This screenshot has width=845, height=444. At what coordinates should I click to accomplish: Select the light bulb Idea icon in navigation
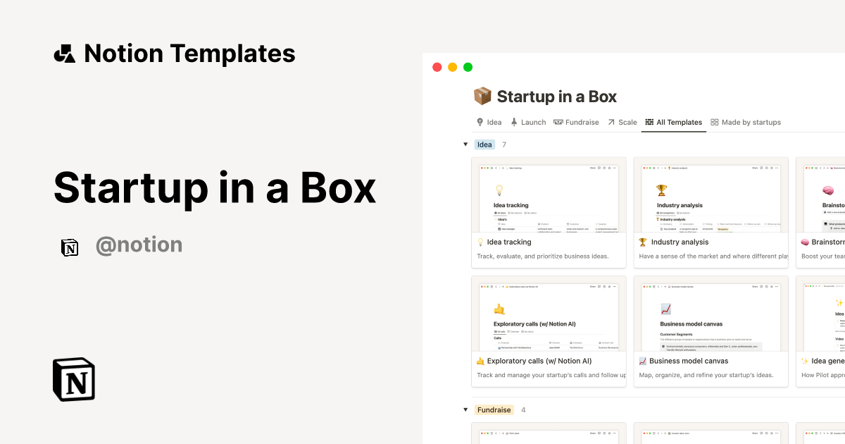click(480, 122)
